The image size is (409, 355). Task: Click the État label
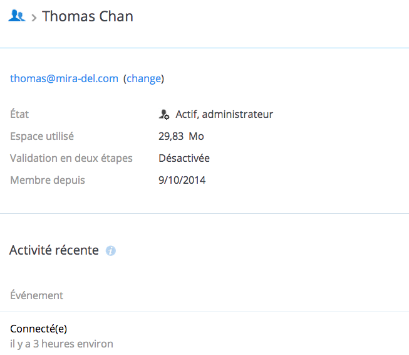pos(19,114)
